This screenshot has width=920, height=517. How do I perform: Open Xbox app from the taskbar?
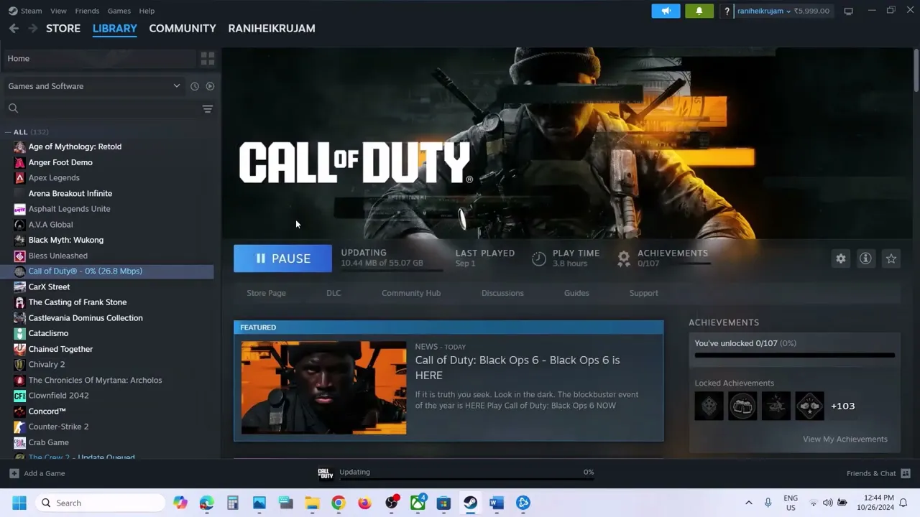[418, 503]
